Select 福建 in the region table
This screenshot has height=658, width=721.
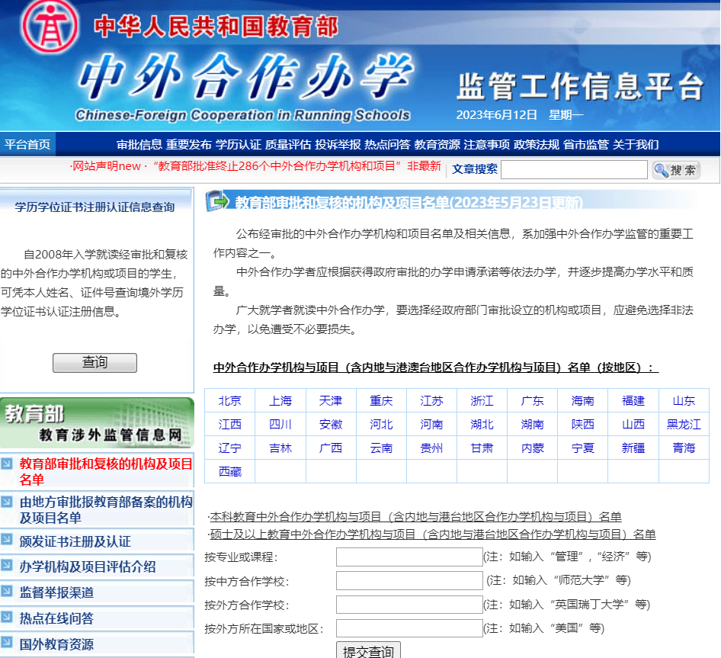point(633,401)
